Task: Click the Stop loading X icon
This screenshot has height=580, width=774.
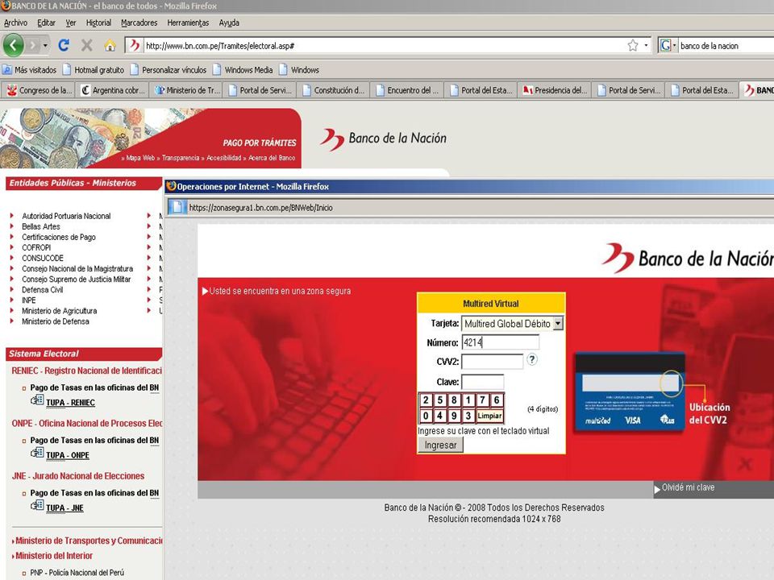Action: (87, 45)
